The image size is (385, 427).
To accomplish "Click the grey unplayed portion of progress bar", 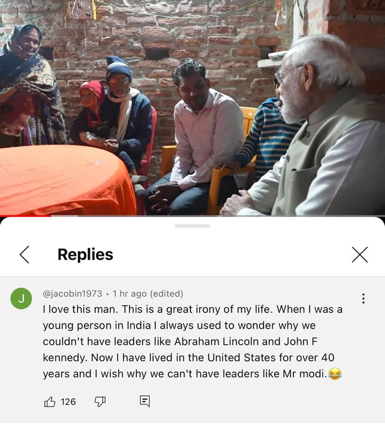I will pos(217,216).
